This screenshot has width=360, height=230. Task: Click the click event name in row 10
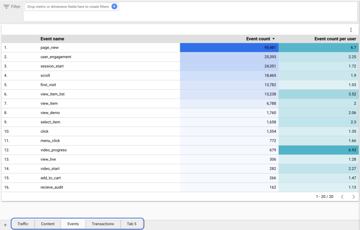45,131
